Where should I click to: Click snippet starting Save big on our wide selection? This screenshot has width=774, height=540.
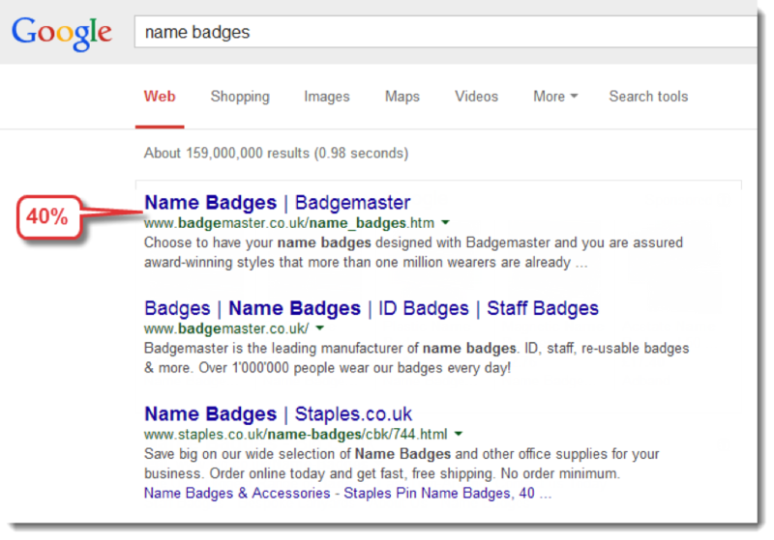402,464
